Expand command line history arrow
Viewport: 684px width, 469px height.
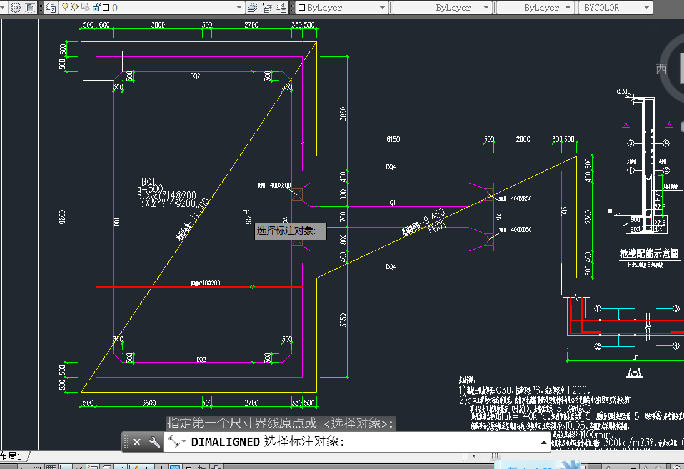(543, 442)
